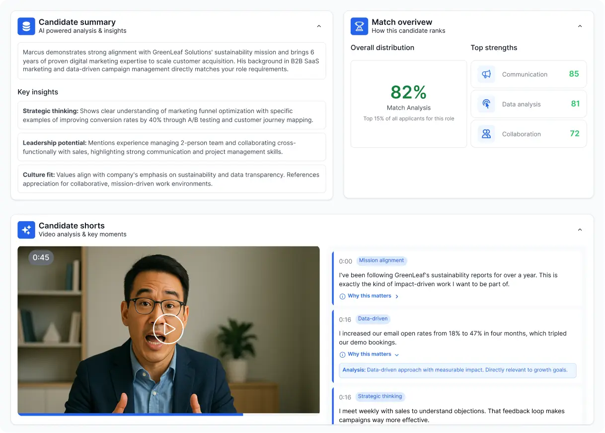Click the Data analysis pointer icon

(486, 104)
